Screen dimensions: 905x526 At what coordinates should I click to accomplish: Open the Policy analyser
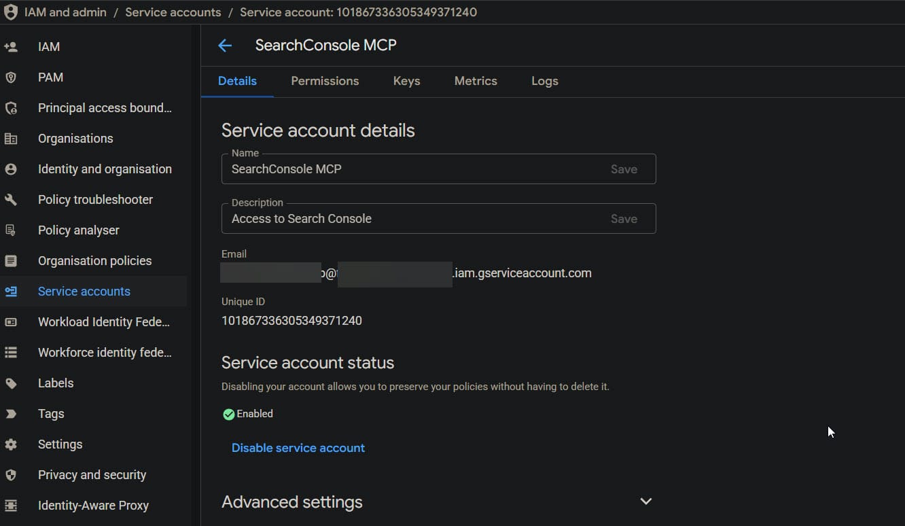pyautogui.click(x=78, y=230)
